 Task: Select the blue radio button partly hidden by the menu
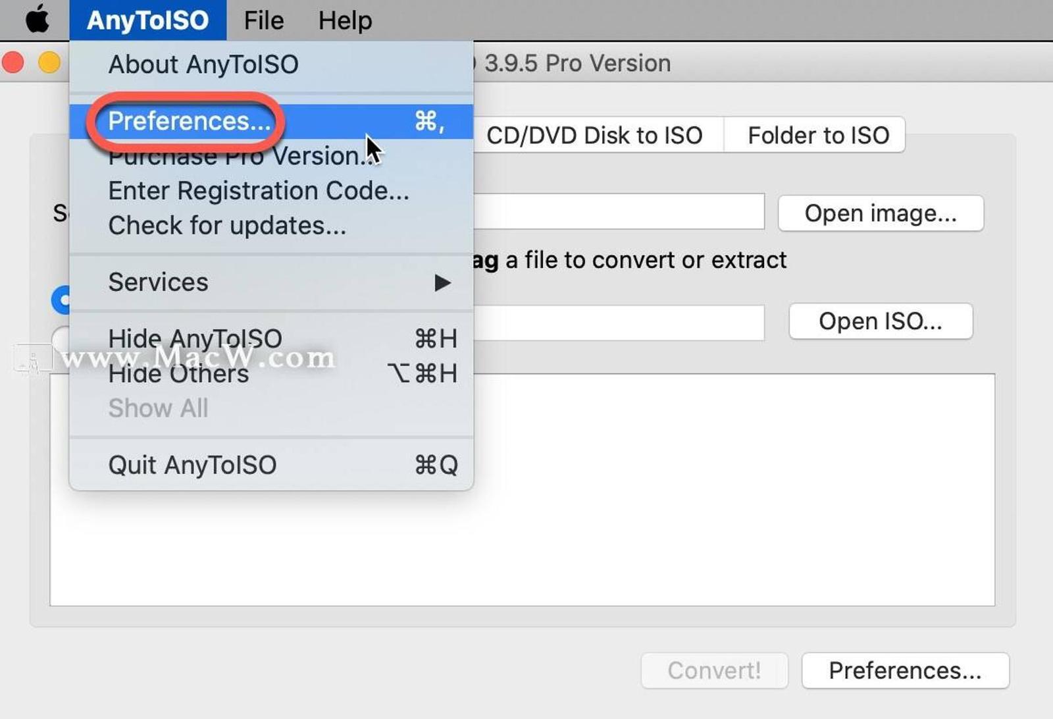coord(61,300)
